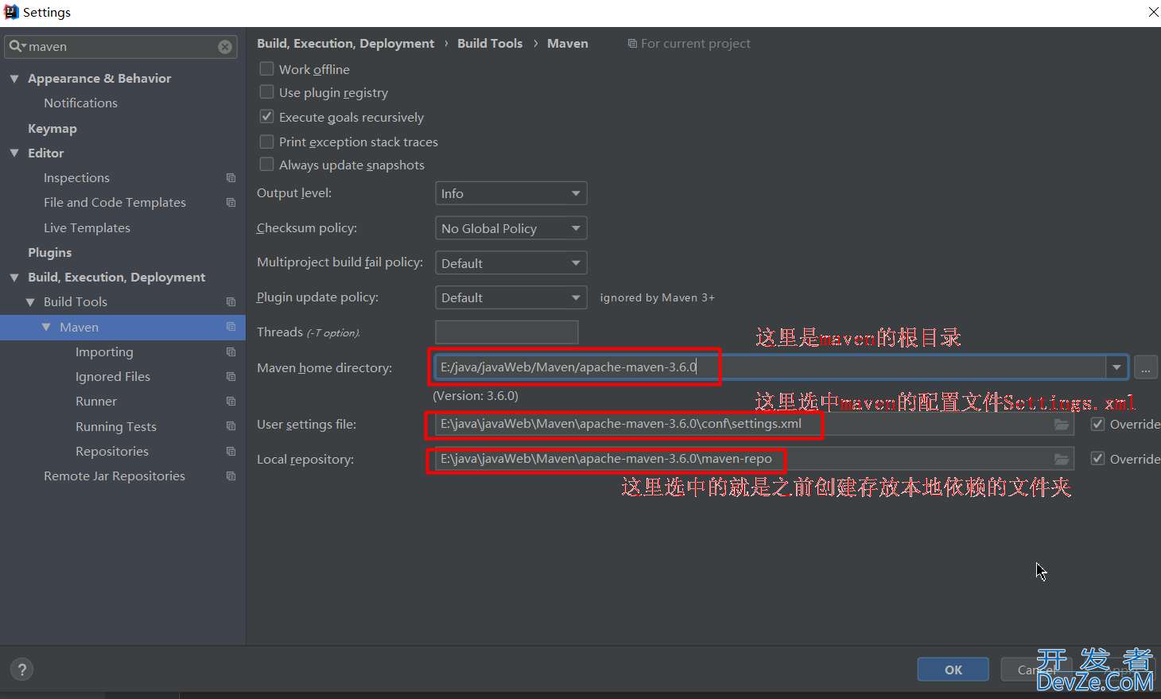Viewport: 1161px width, 699px height.
Task: Open Checksum policy dropdown
Action: point(511,228)
